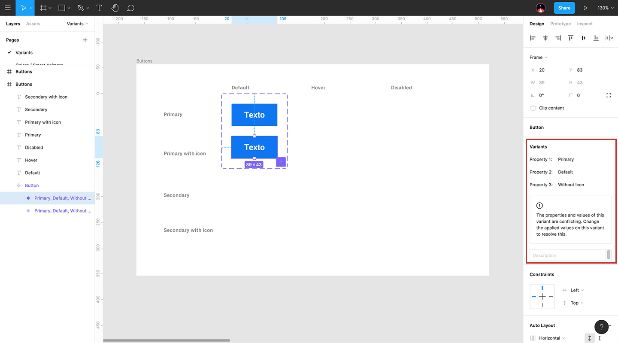This screenshot has height=343, width=618.
Task: Select the Hand tool
Action: pyautogui.click(x=115, y=8)
